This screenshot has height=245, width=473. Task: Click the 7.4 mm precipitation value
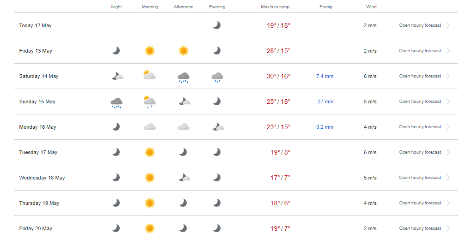click(325, 76)
